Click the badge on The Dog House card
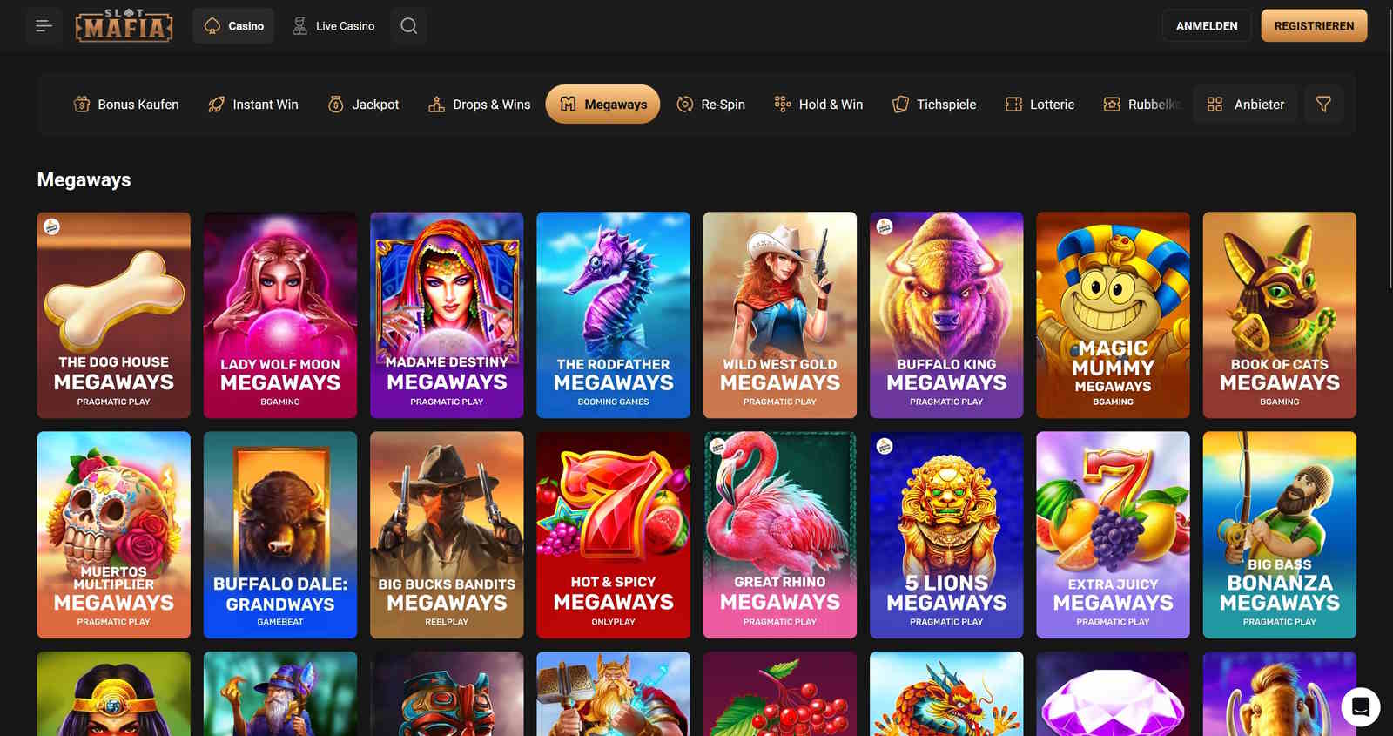1393x736 pixels. (x=52, y=227)
